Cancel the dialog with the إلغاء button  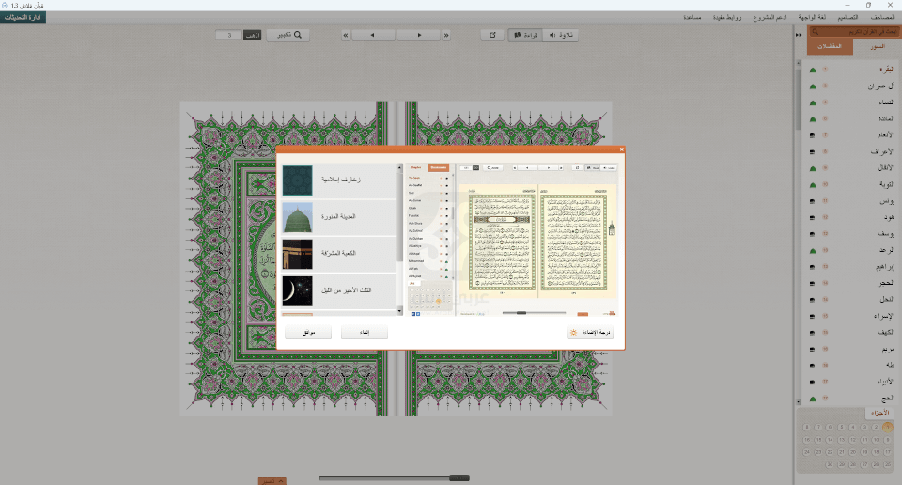point(365,333)
